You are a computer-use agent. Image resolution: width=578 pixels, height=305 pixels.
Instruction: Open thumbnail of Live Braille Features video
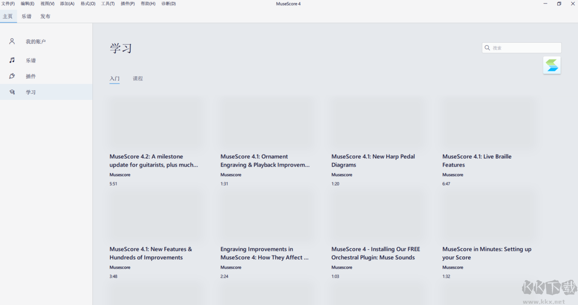[x=488, y=122]
